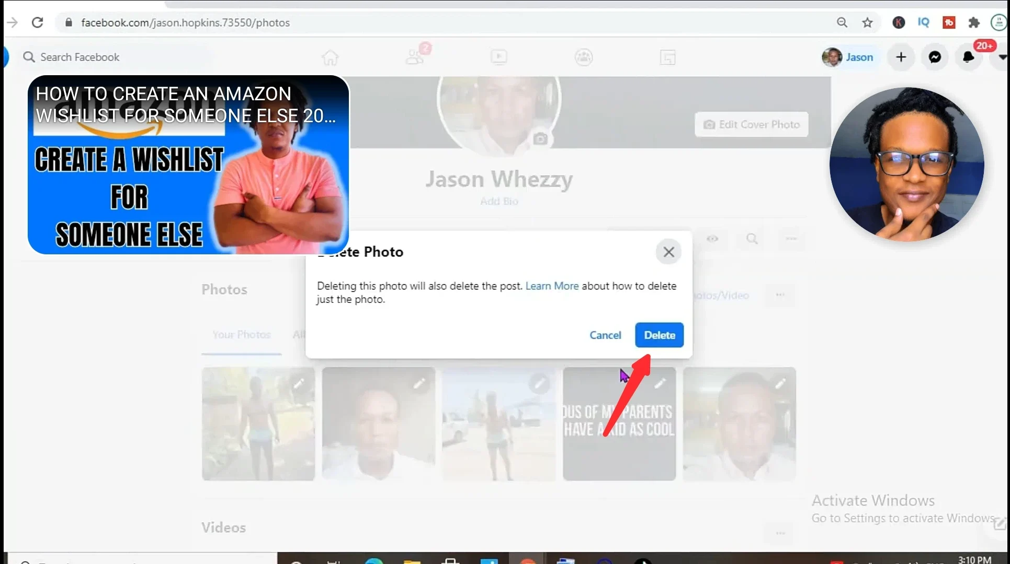The image size is (1010, 564).
Task: Expand the Account dropdown arrow
Action: [1001, 57]
